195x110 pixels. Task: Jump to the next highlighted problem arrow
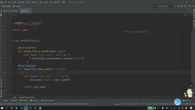coord(191,15)
